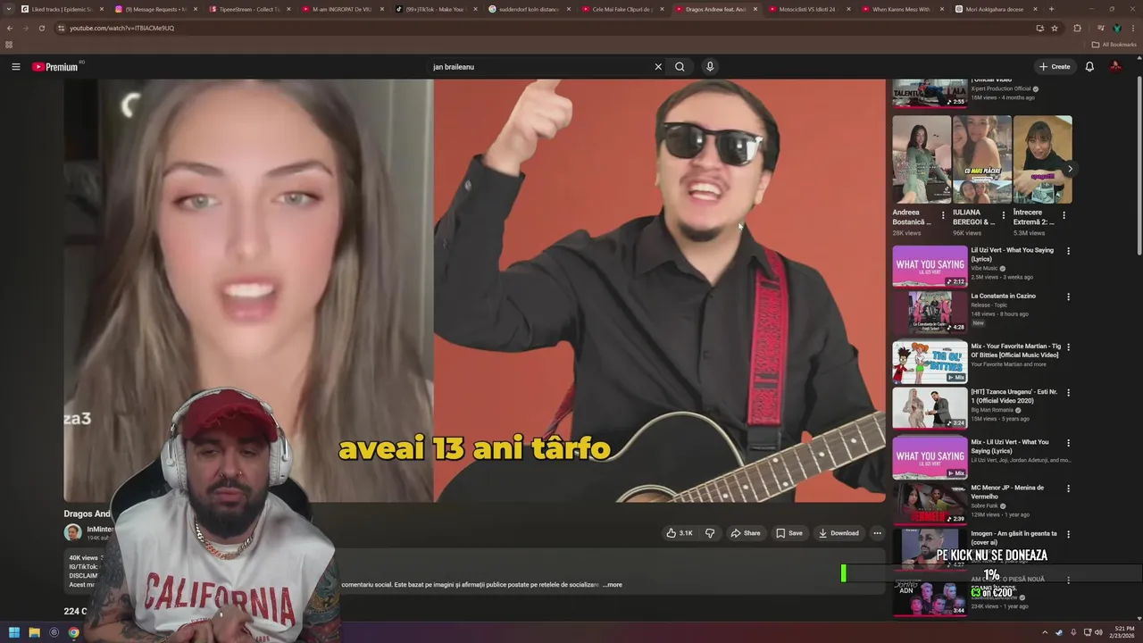1143x643 pixels.
Task: Open YouTube notifications bell
Action: pyautogui.click(x=1089, y=67)
